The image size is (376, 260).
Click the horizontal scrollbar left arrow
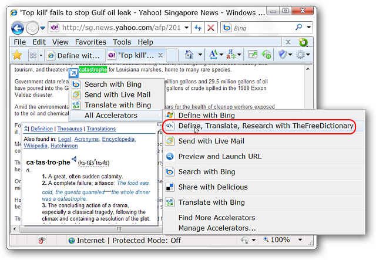click(15, 229)
